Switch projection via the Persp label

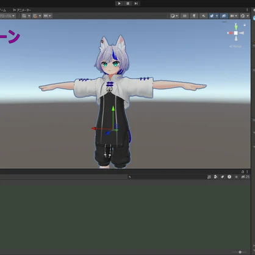235,46
